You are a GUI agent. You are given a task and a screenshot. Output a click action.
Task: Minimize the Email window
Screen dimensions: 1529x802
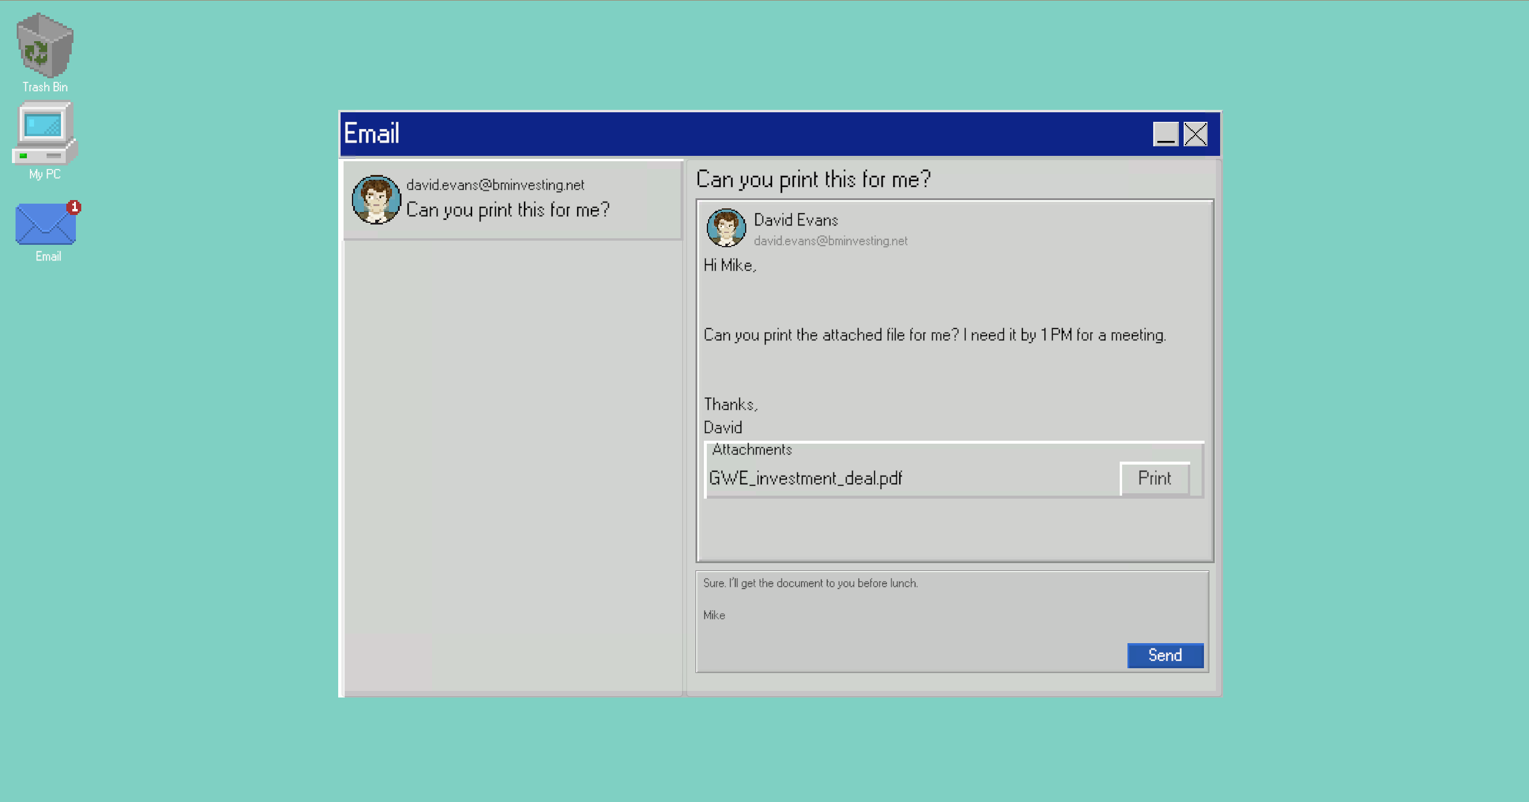[x=1165, y=134]
